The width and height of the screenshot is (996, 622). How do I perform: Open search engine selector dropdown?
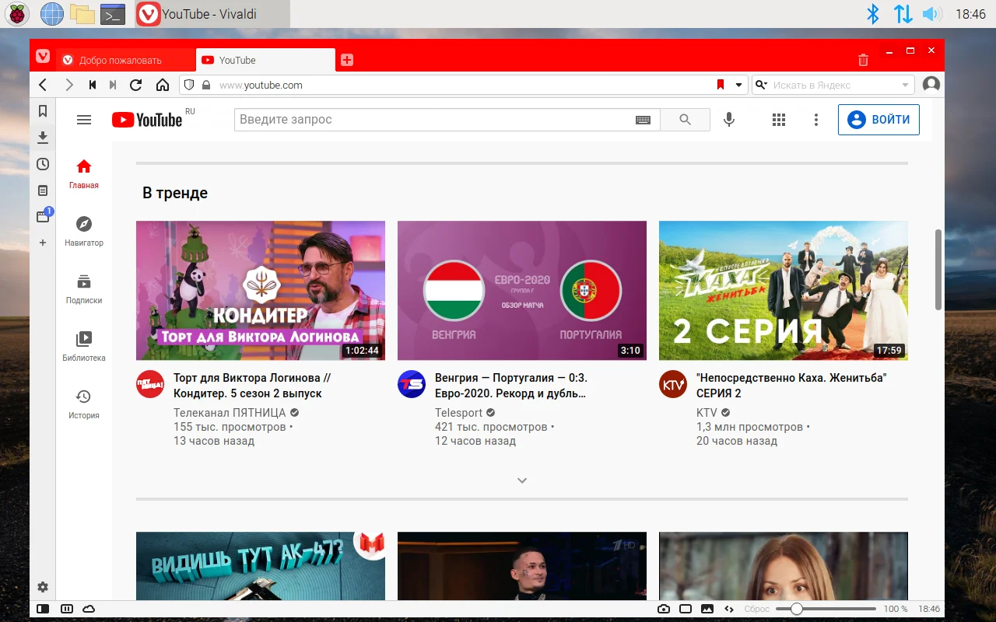(763, 85)
